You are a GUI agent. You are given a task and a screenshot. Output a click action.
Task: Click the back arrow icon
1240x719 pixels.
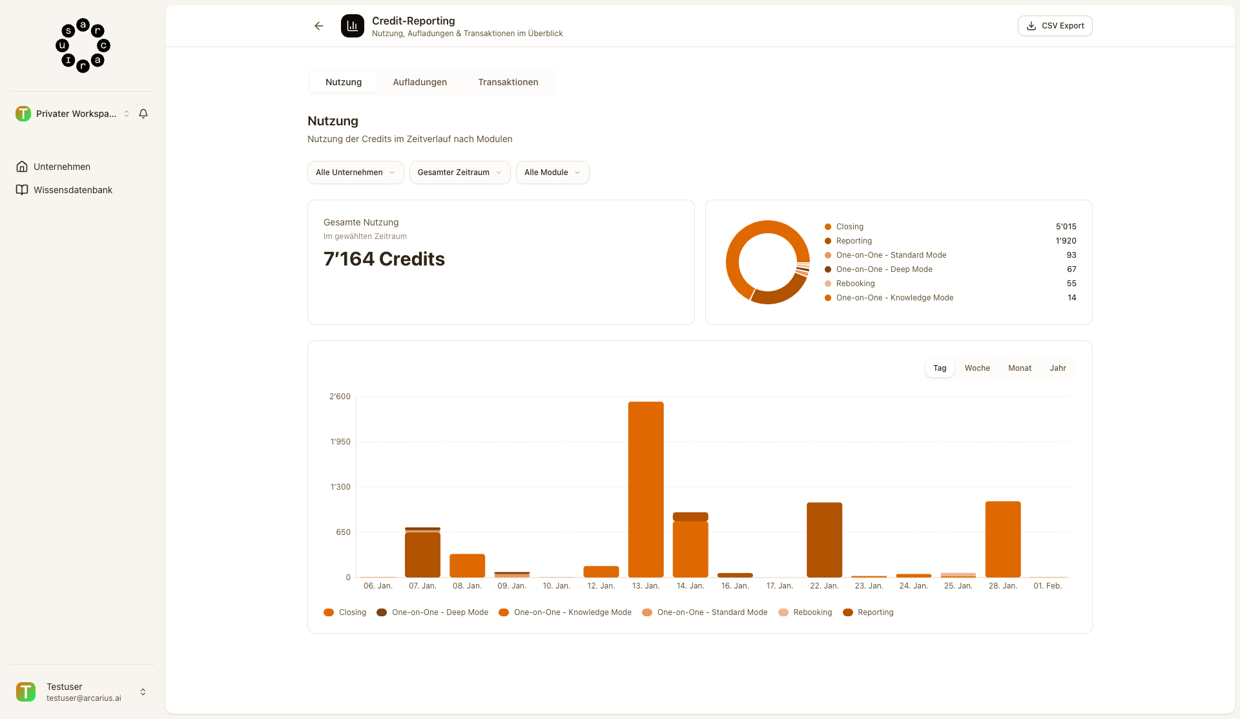319,26
